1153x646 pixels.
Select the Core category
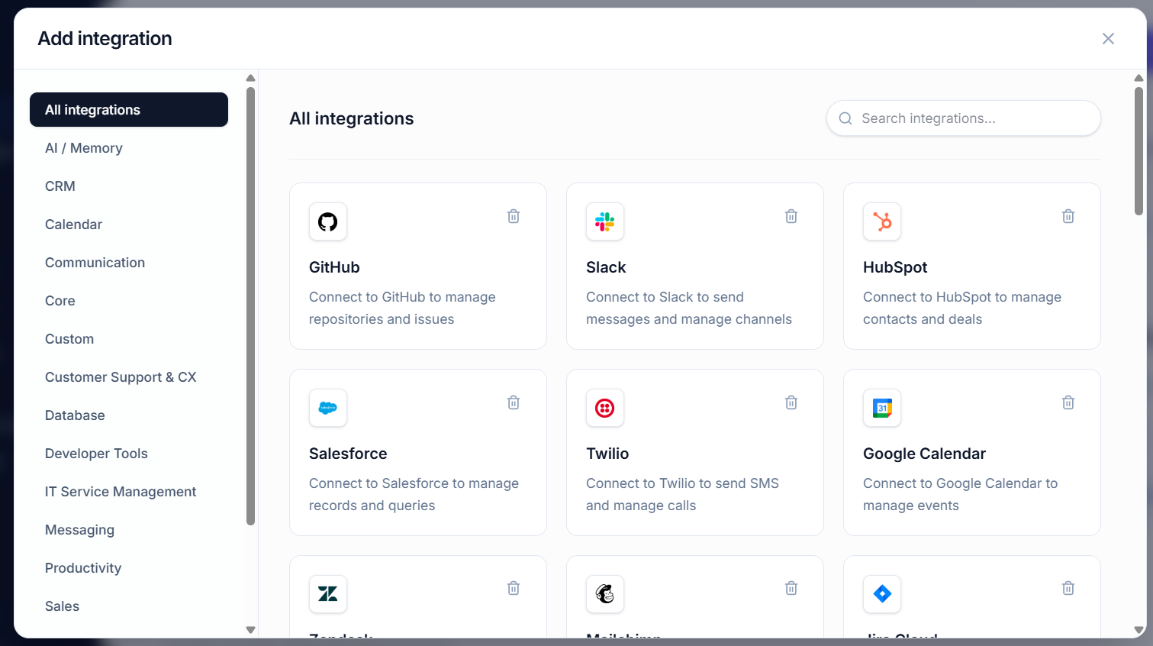coord(129,301)
